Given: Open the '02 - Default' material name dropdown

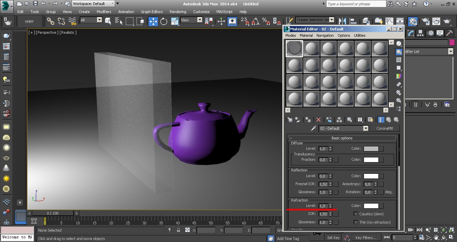Looking at the screenshot, I should tap(344, 128).
